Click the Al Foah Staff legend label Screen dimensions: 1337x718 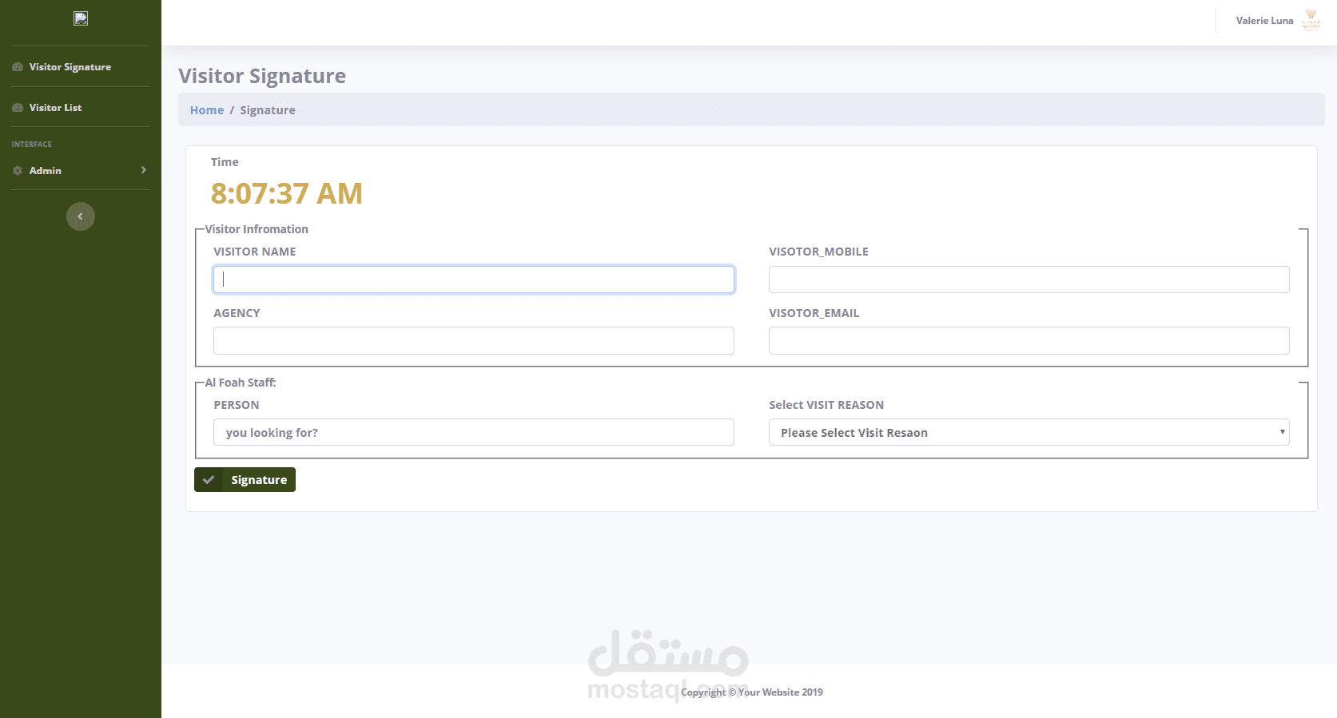[241, 383]
